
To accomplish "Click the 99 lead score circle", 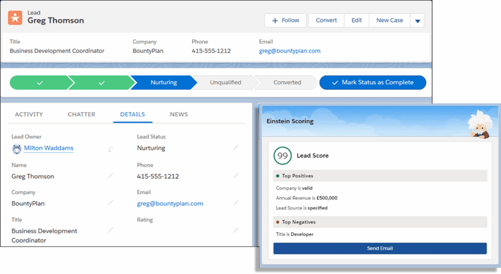I will [x=282, y=156].
